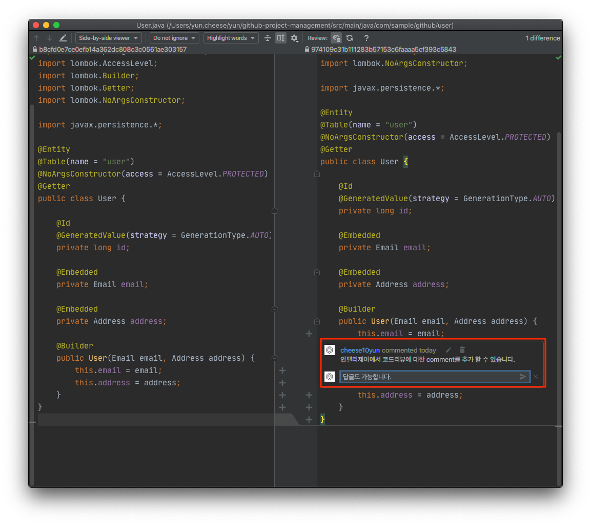Collapse left User class fold marker
Image resolution: width=591 pixels, height=525 pixels.
274,211
